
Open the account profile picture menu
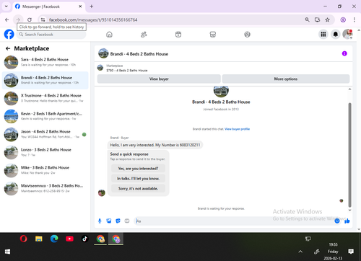[x=347, y=35]
